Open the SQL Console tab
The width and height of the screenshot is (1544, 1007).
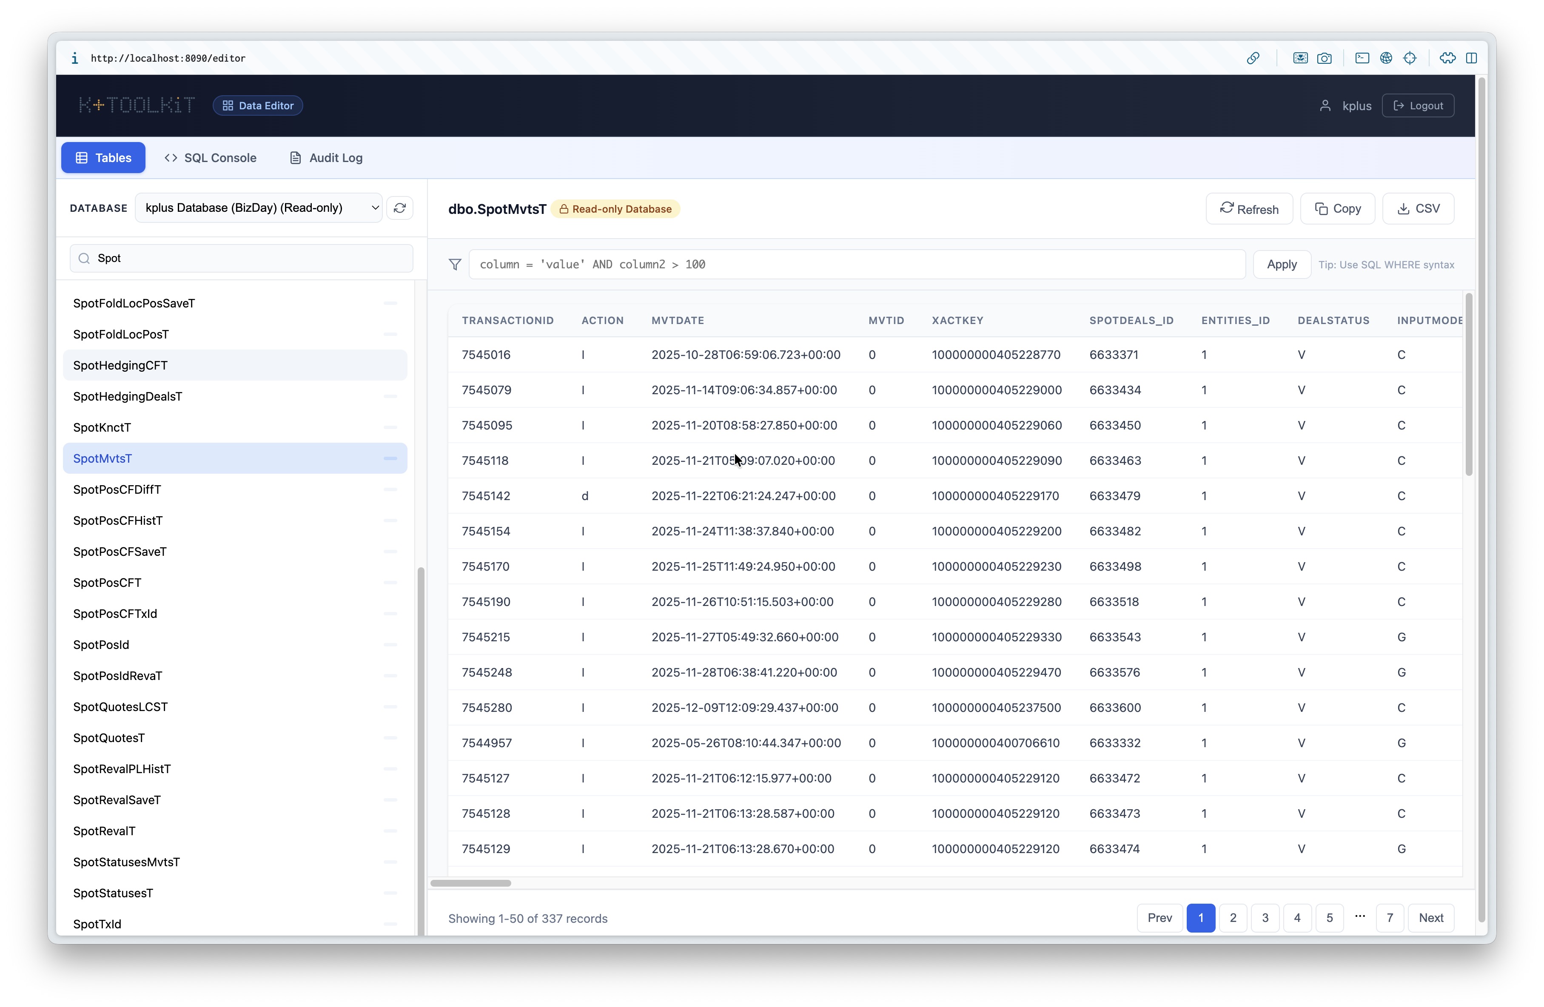pyautogui.click(x=211, y=158)
